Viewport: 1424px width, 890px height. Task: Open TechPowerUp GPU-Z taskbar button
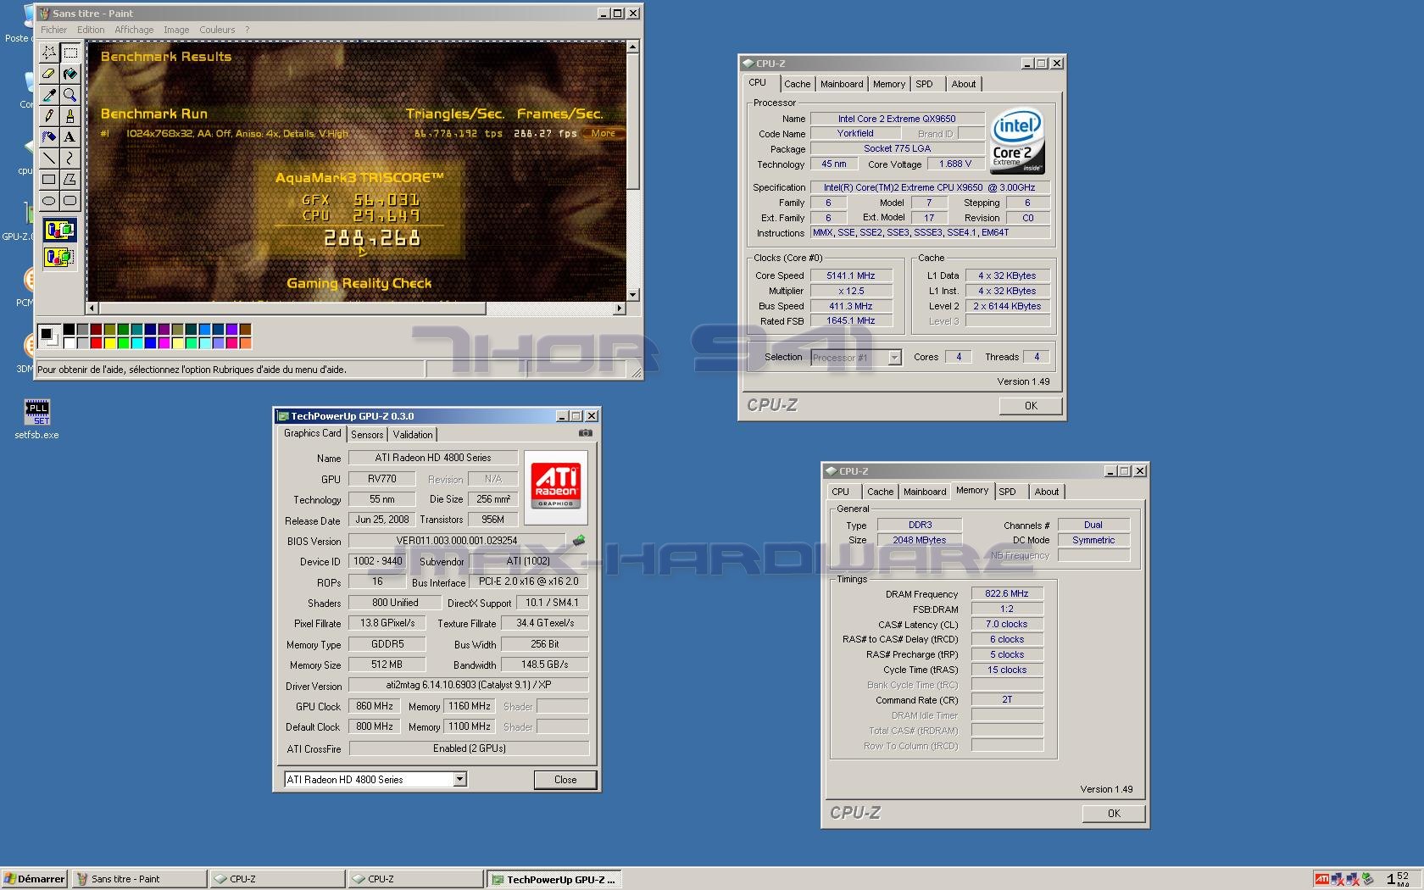tap(554, 879)
